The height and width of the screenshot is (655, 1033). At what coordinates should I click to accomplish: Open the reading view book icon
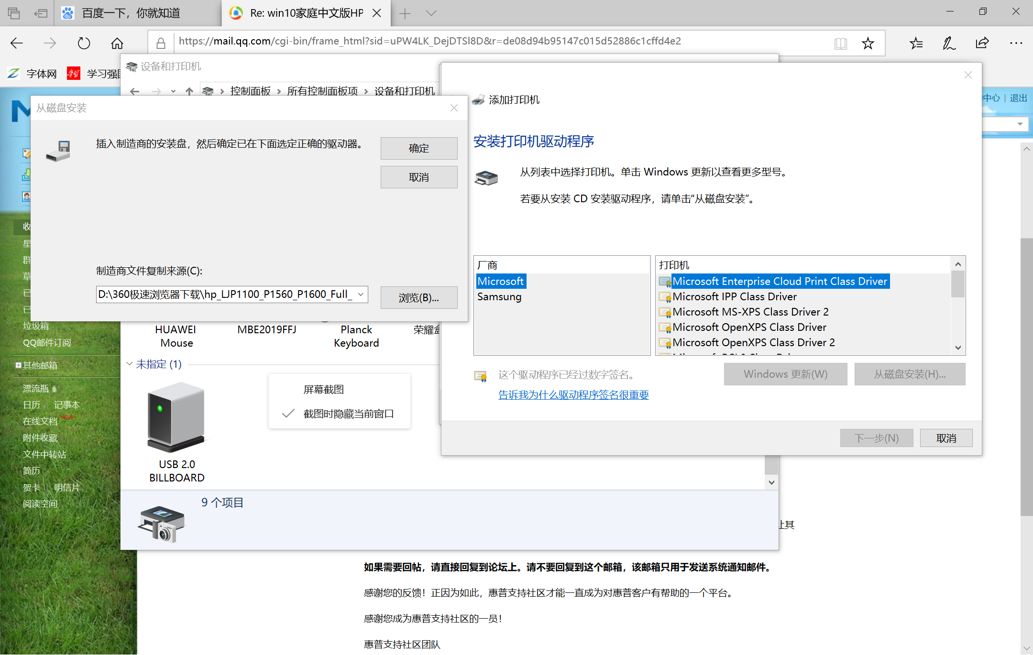pos(840,44)
